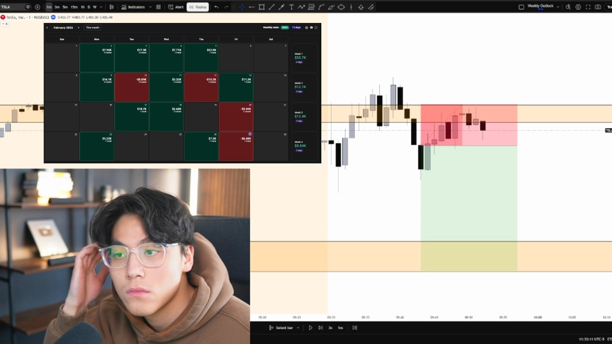Switch to the 3m timeframe

click(57, 7)
